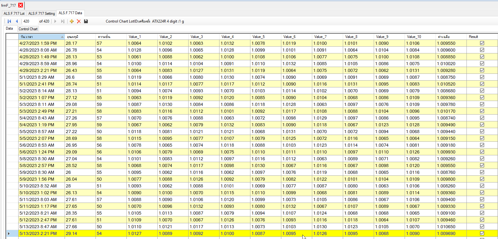Jump to the last record
498x239 pixels.
63,21
